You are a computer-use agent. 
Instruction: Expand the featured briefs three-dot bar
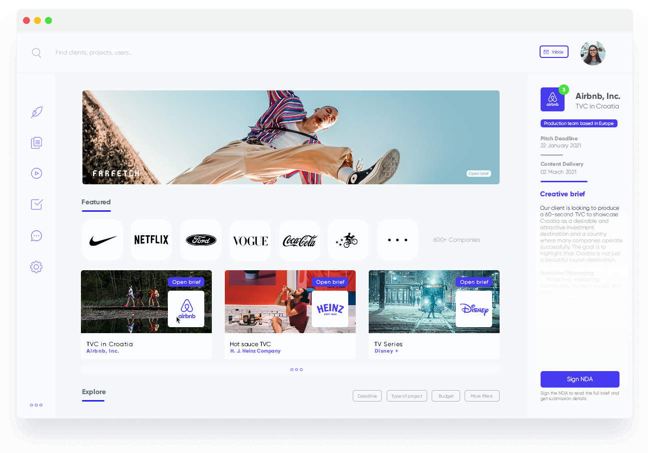pos(290,370)
